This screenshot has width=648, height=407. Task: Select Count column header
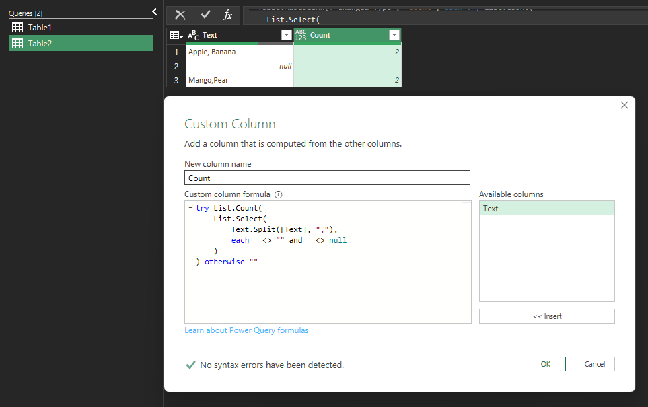pos(348,35)
